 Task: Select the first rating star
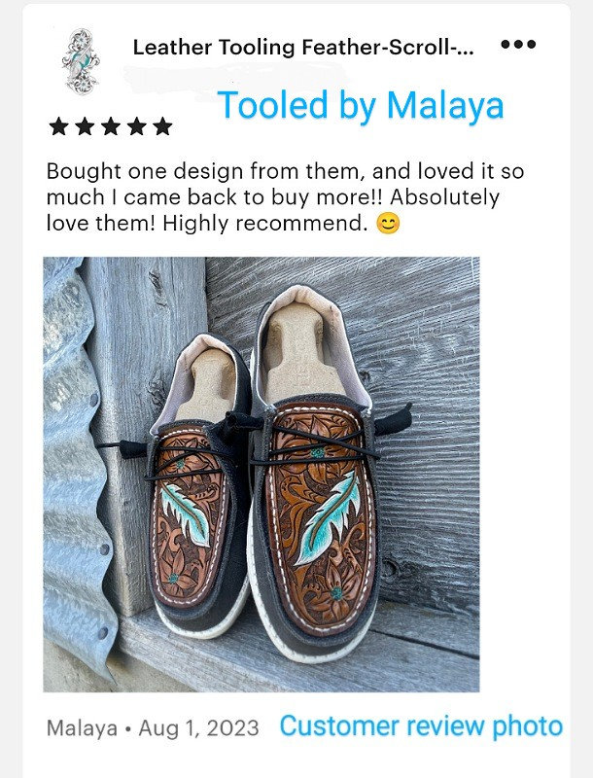[59, 126]
